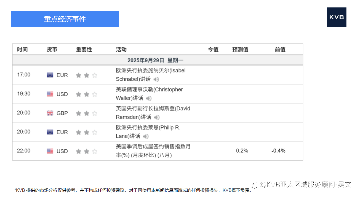355x197 pixels.
Task: Click the 重点经济事件 title banner
Action: click(65, 19)
